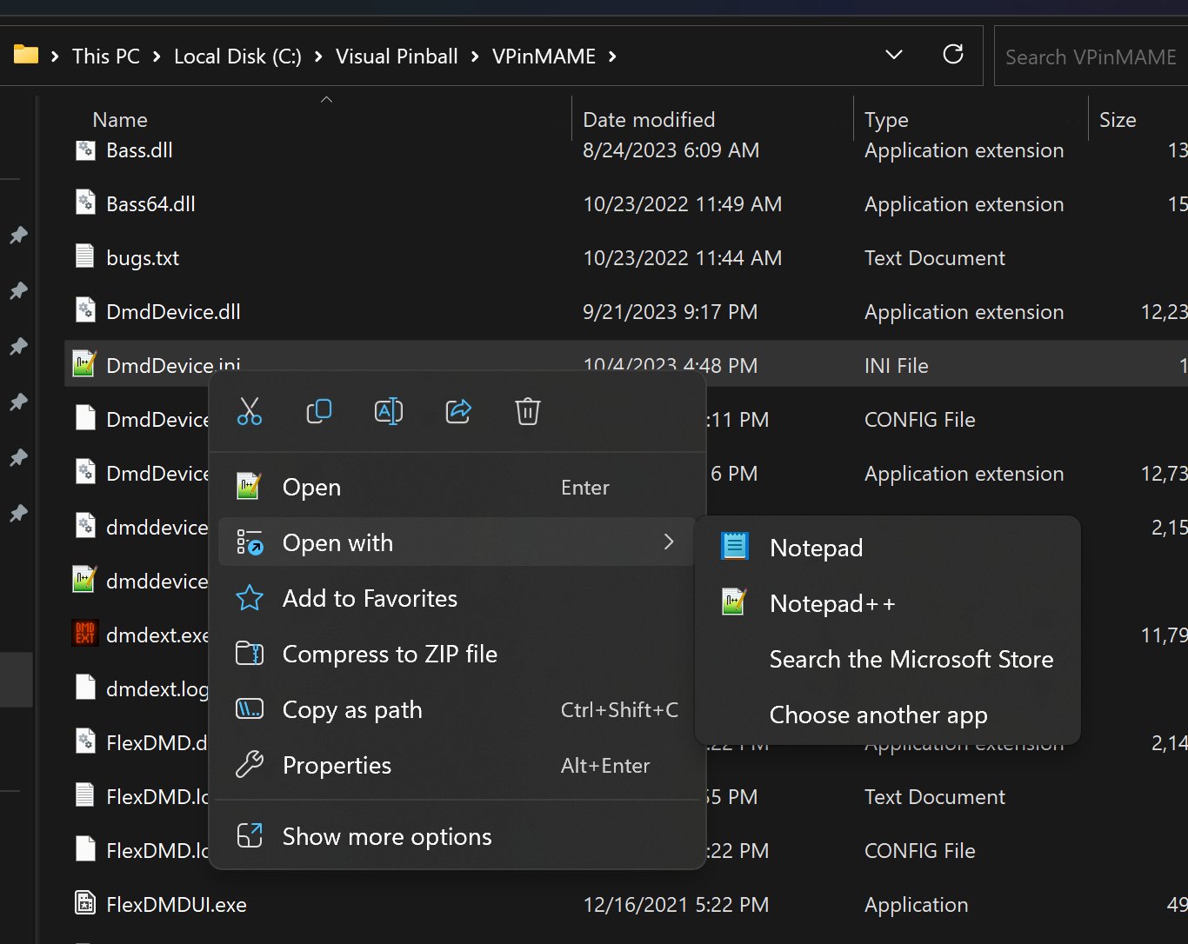Screen dimensions: 1188x944
Task: Refresh the VPinMAME folder view
Action: (953, 55)
